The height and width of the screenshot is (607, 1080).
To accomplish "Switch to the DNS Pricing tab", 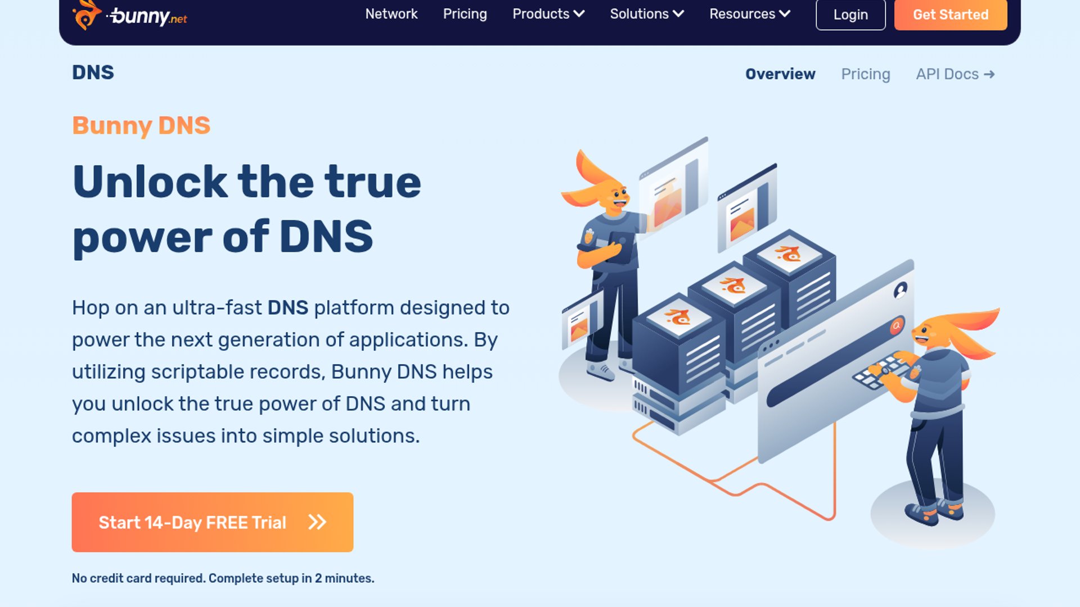I will tap(866, 74).
